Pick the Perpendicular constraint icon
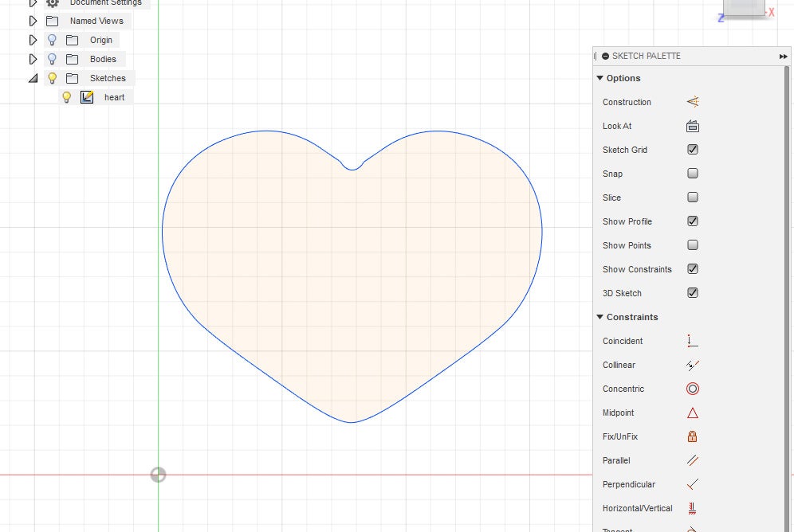The width and height of the screenshot is (794, 532). coord(692,484)
